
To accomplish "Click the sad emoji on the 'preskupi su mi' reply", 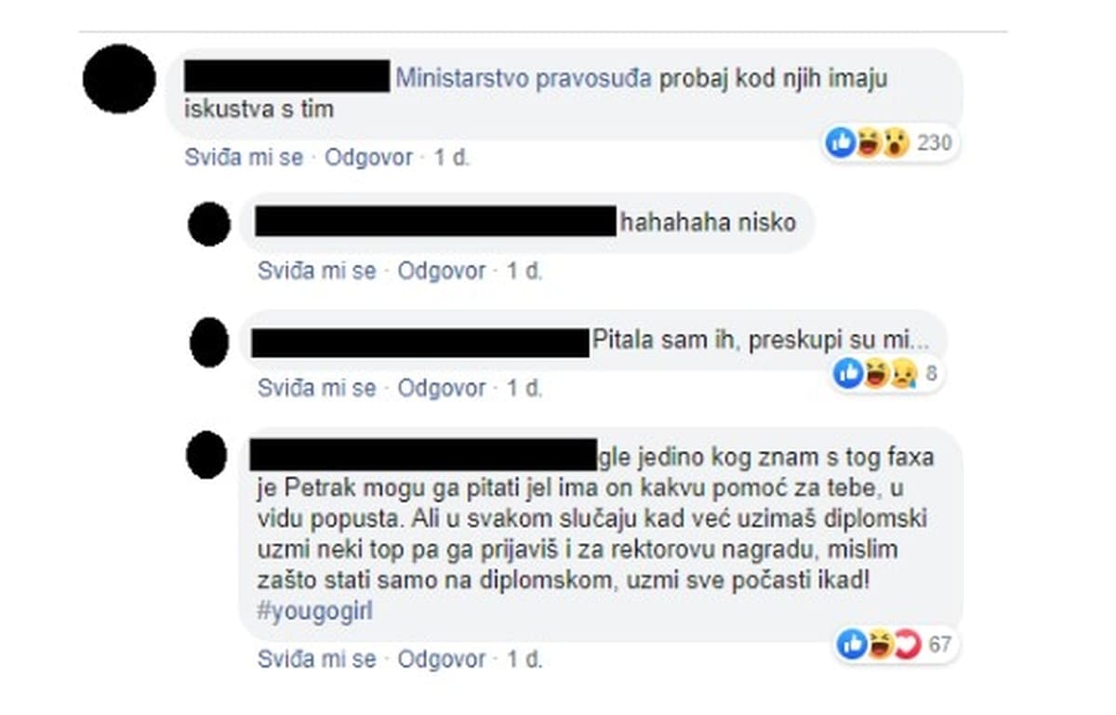I will (902, 374).
